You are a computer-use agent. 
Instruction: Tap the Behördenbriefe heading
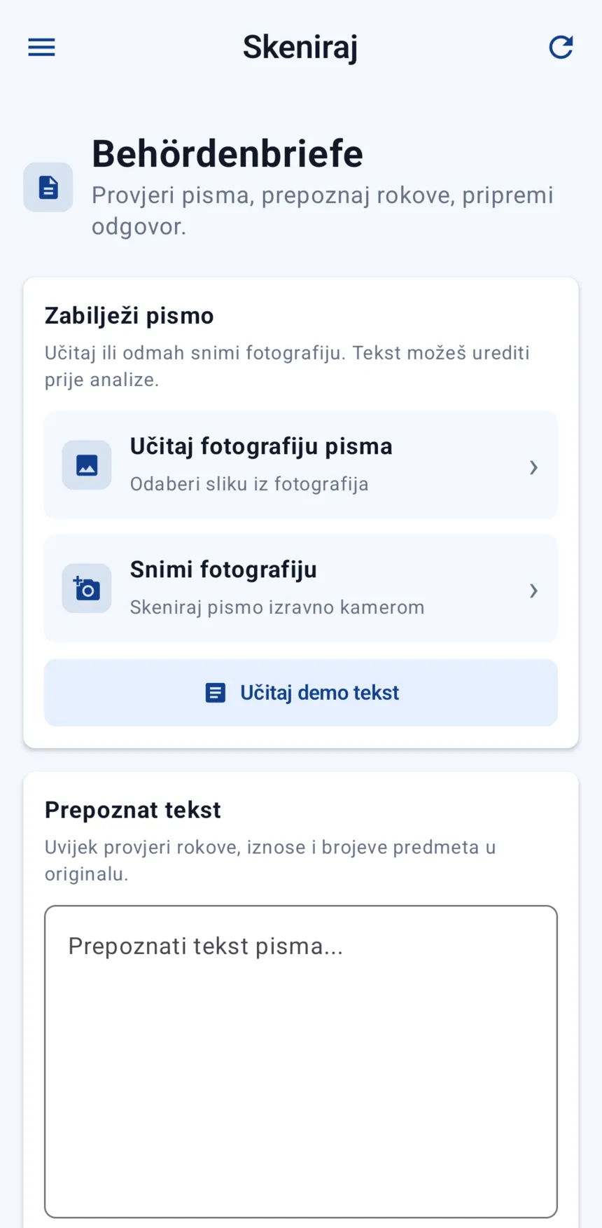point(227,153)
